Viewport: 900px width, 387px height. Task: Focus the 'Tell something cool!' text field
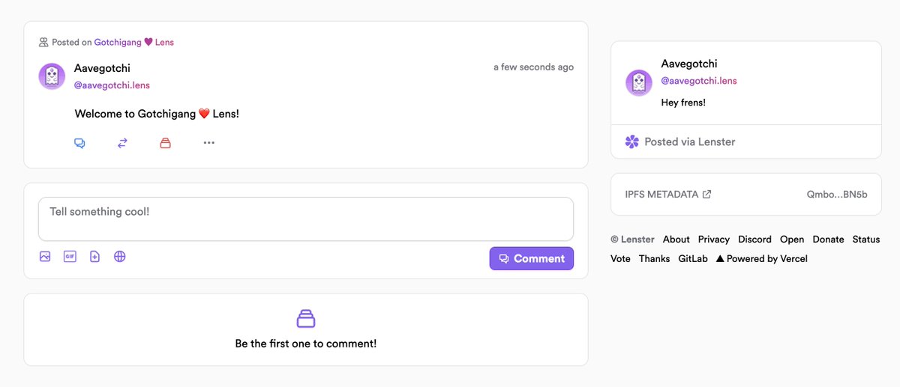click(306, 219)
